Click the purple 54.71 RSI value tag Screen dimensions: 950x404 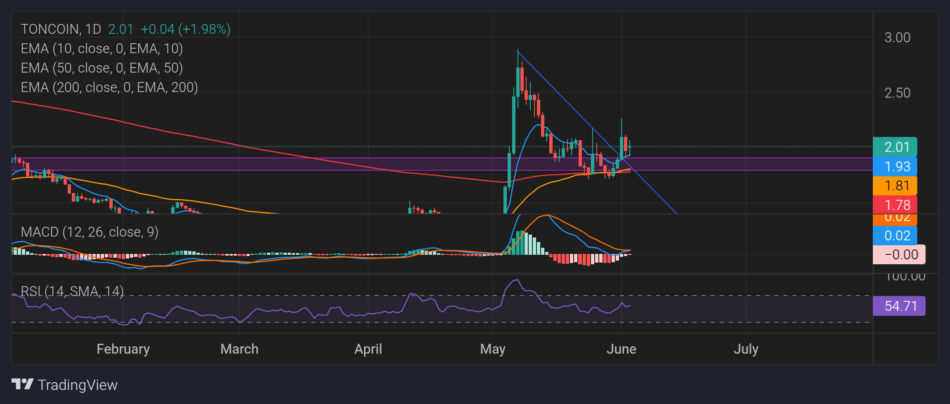tap(899, 306)
